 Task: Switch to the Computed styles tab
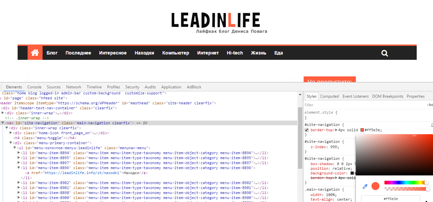pos(329,96)
